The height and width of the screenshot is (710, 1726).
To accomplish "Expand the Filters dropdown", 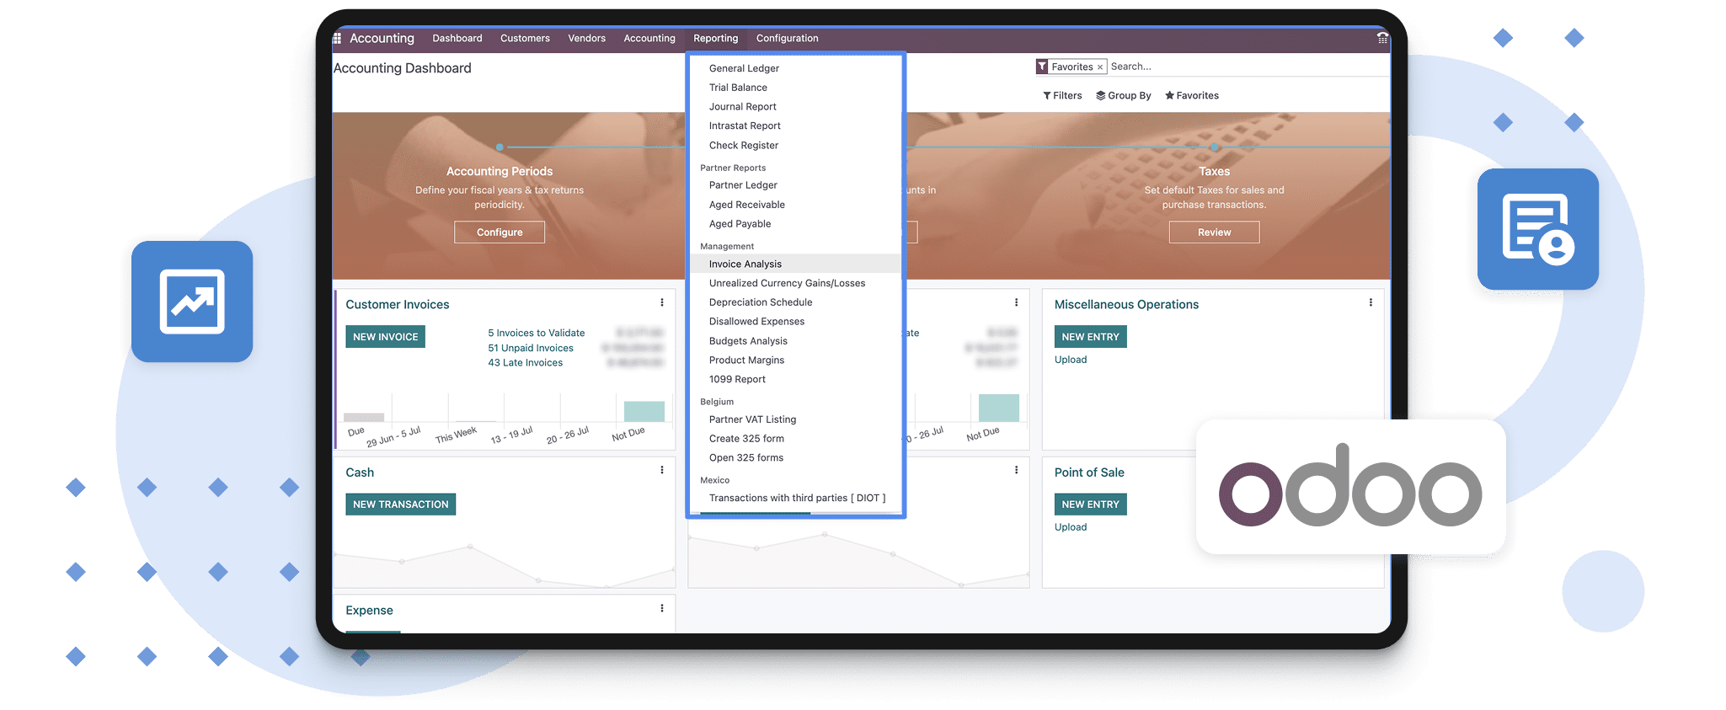I will (1062, 96).
